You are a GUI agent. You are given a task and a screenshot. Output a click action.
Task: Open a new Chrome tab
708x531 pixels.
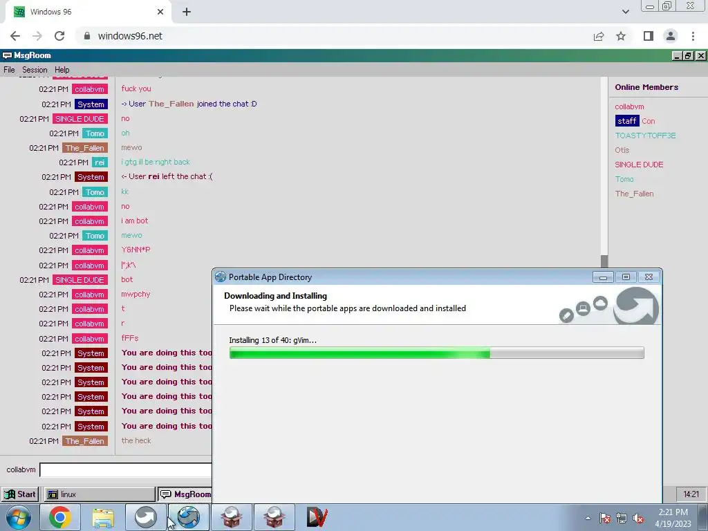[187, 12]
